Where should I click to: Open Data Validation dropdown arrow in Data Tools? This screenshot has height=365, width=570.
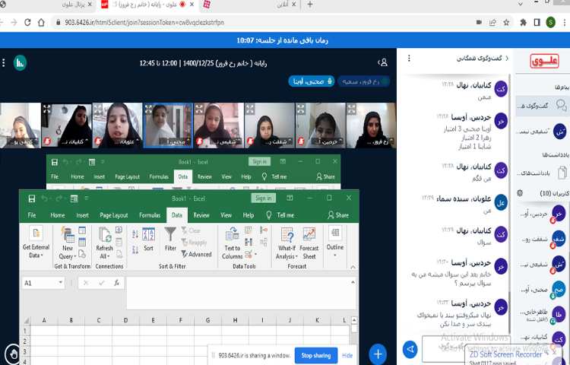pyautogui.click(x=255, y=254)
